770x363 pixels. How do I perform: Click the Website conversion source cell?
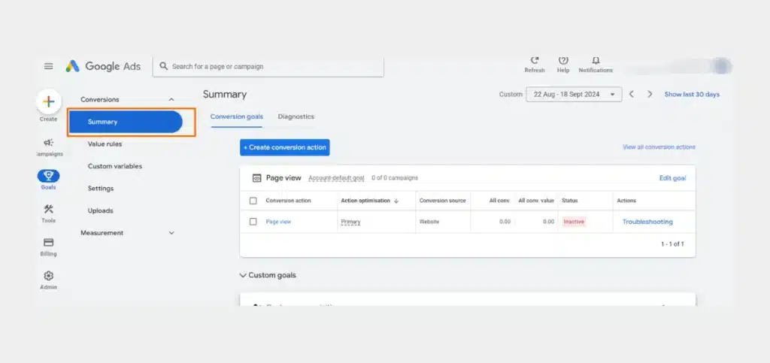429,222
